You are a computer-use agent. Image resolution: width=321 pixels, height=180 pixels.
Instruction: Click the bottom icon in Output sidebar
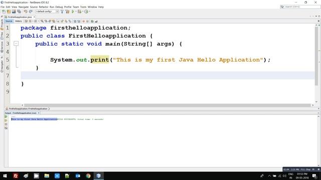click(x=6, y=128)
